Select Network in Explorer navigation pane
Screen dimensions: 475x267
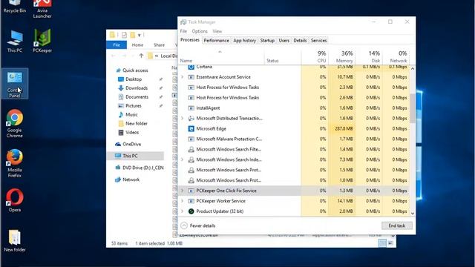(131, 179)
